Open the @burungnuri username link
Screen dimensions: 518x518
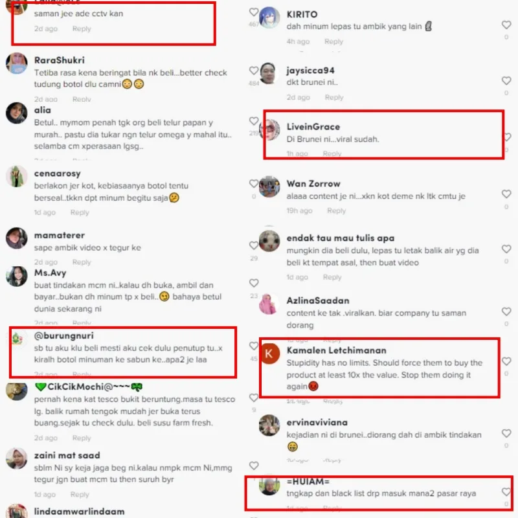[64, 335]
